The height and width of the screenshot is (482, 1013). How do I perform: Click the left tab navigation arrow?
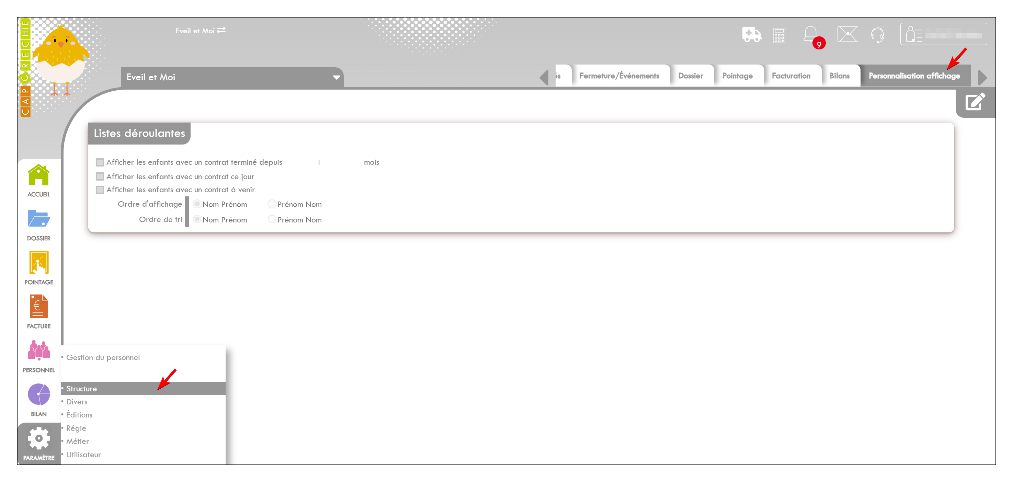[x=545, y=77]
